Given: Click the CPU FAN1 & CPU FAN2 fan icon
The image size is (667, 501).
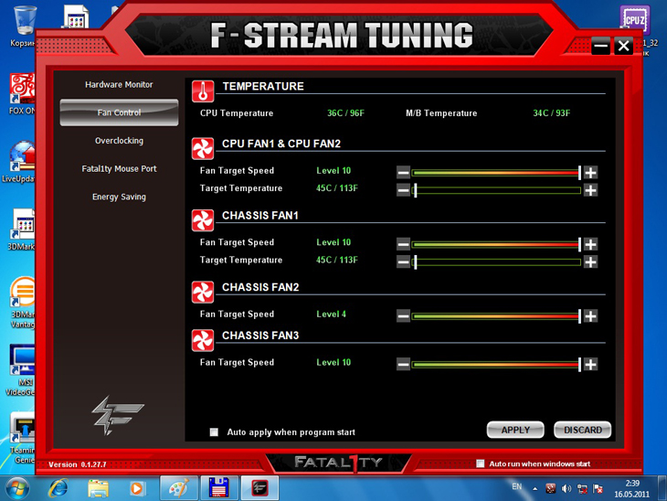Looking at the screenshot, I should click(202, 147).
